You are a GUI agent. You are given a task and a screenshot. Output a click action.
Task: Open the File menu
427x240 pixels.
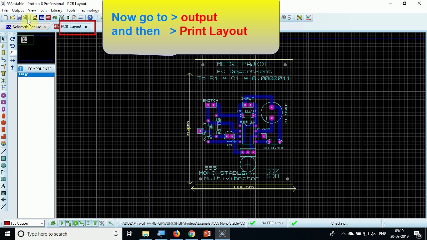point(5,10)
